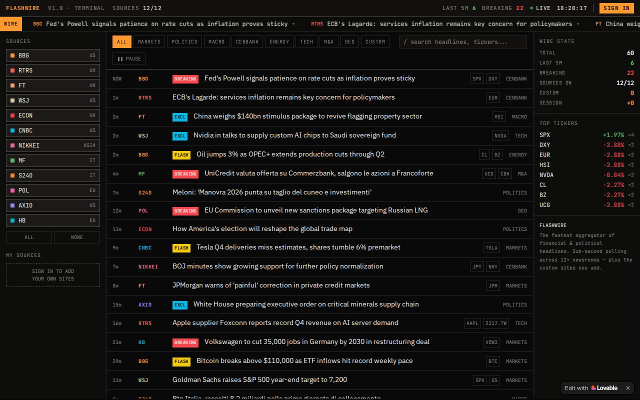This screenshot has height=400, width=640.
Task: Switch to the TECH tab
Action: point(306,42)
